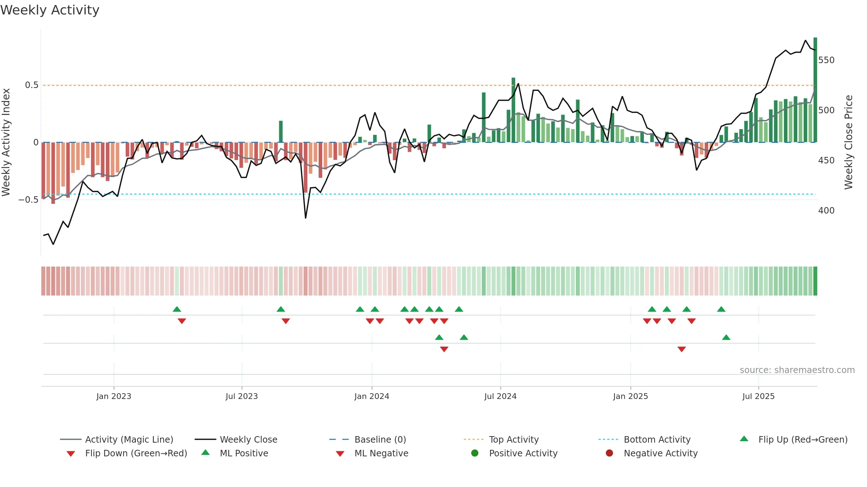The width and height of the screenshot is (867, 487).
Task: Click the tallest green bar at chart's right end
Action: click(x=815, y=90)
